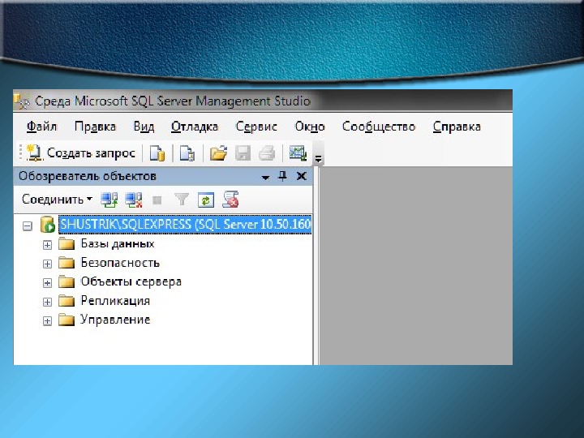This screenshot has width=584, height=438.
Task: Open the Окно menu
Action: point(310,127)
